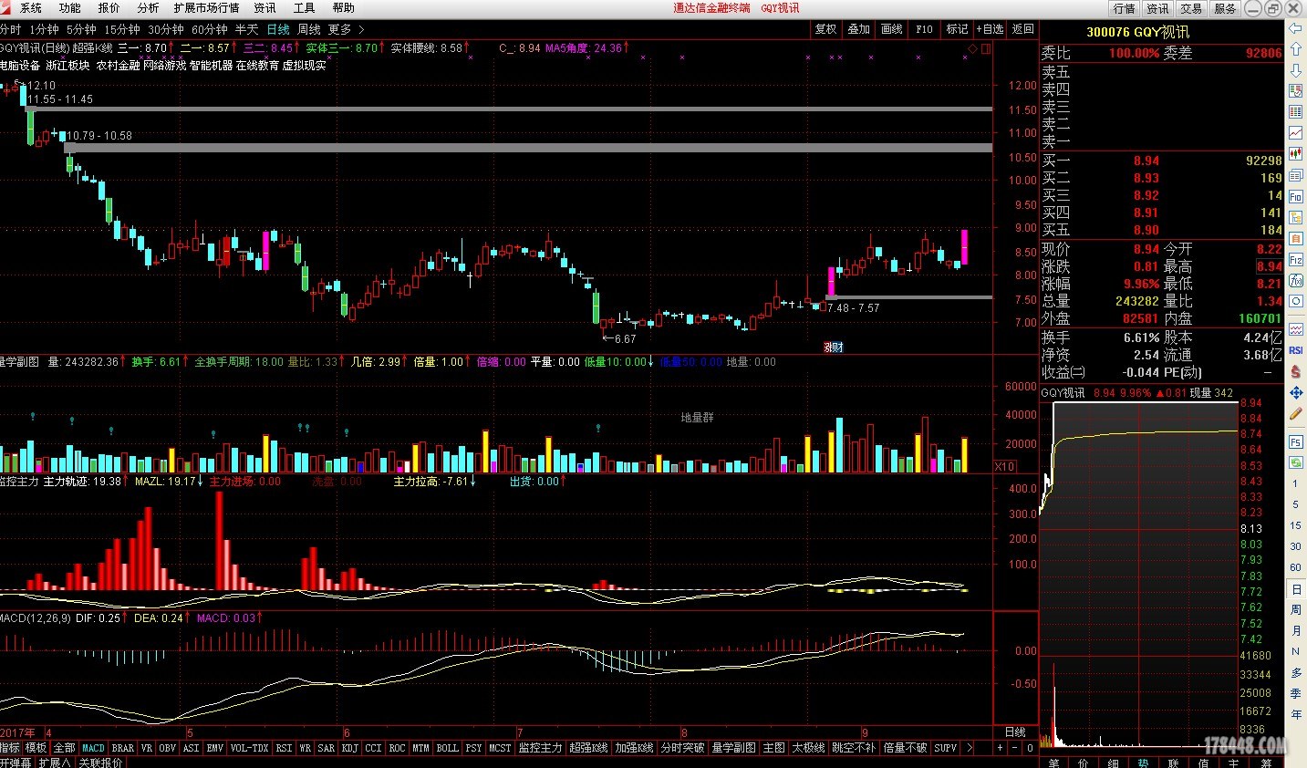Click the FS icon in right sidebar
This screenshot has width=1307, height=768.
(1295, 441)
